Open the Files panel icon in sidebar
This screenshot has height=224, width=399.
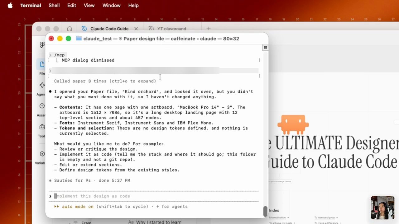pos(42,64)
